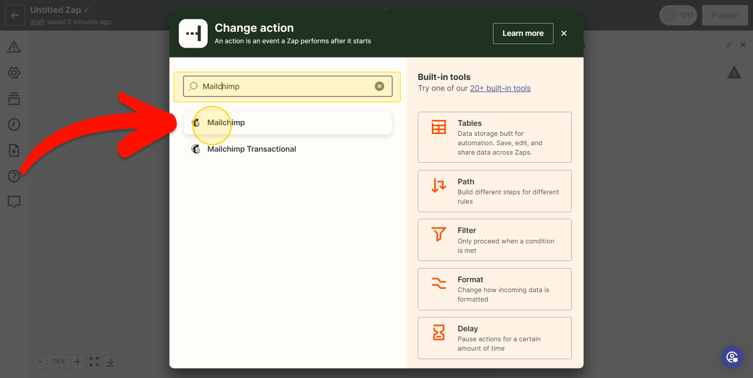The width and height of the screenshot is (753, 378).
Task: Open the Zap history clock icon
Action: click(x=14, y=125)
